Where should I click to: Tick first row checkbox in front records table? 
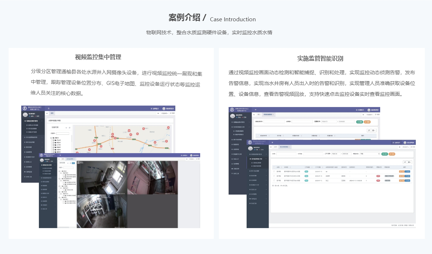[x=274, y=171]
